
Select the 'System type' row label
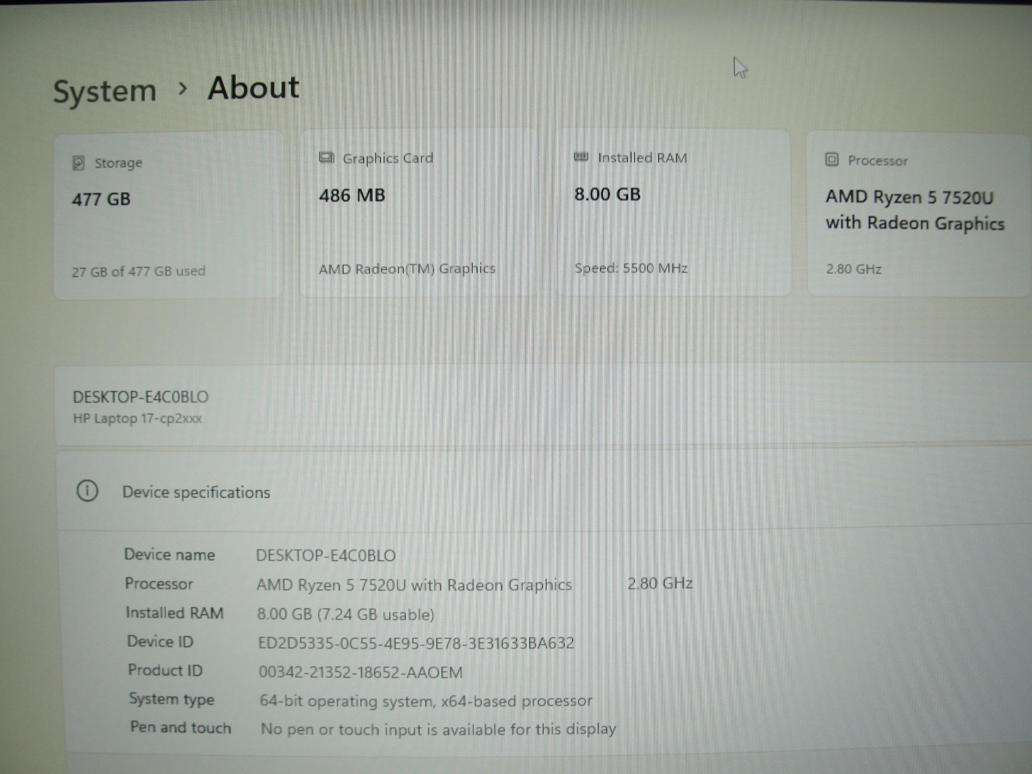(x=172, y=699)
